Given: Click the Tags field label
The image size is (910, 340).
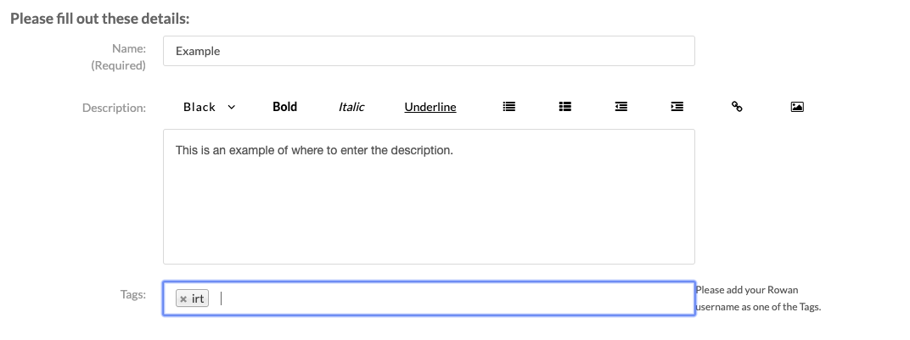Looking at the screenshot, I should 133,294.
